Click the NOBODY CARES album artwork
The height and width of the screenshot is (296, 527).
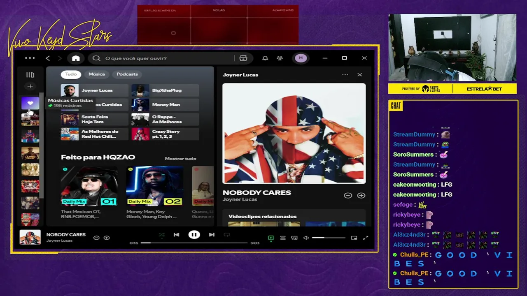tap(294, 134)
